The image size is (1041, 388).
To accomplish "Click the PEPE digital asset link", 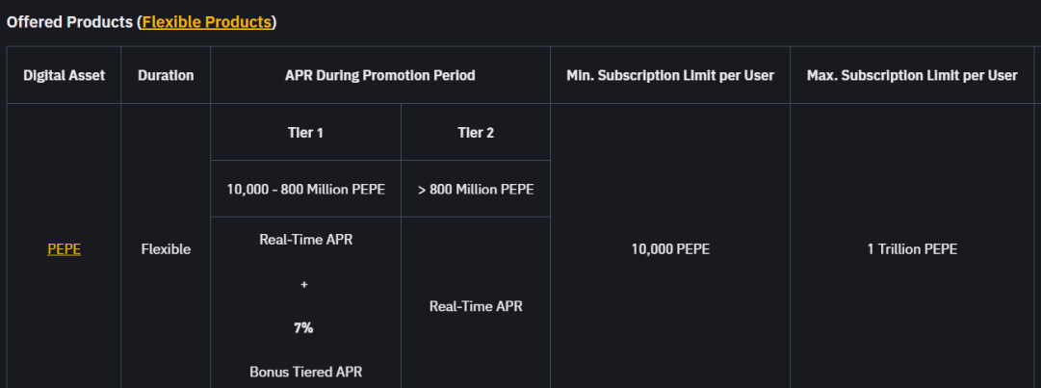I will [x=64, y=249].
